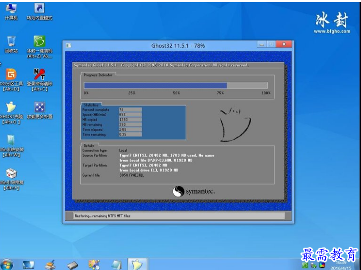Close the Ghost32 11.5.1 window
The height and width of the screenshot is (270, 361).
point(284,44)
